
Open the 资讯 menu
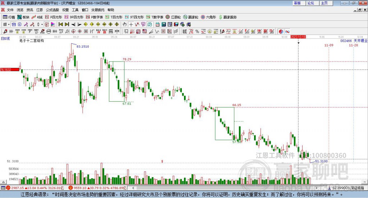click(29, 10)
